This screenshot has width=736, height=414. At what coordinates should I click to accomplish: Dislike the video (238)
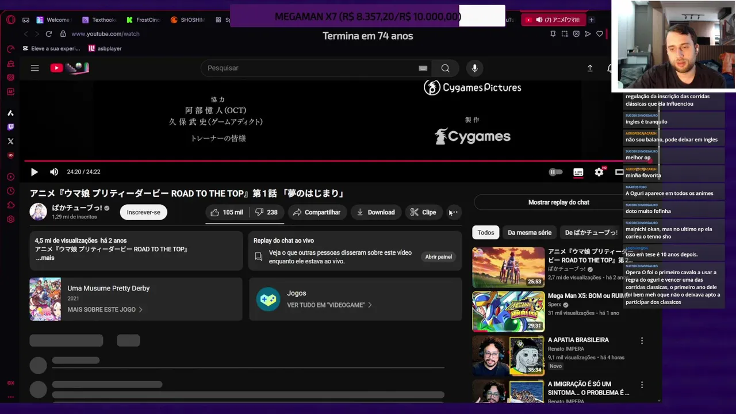pyautogui.click(x=266, y=212)
